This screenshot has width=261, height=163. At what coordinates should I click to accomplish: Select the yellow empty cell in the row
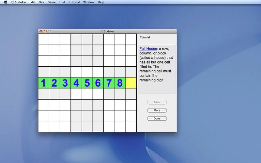(x=131, y=83)
